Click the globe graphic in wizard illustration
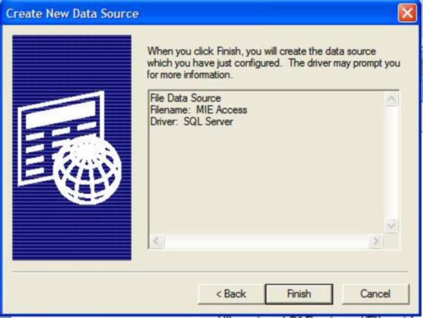This screenshot has height=318, width=423. tap(87, 170)
